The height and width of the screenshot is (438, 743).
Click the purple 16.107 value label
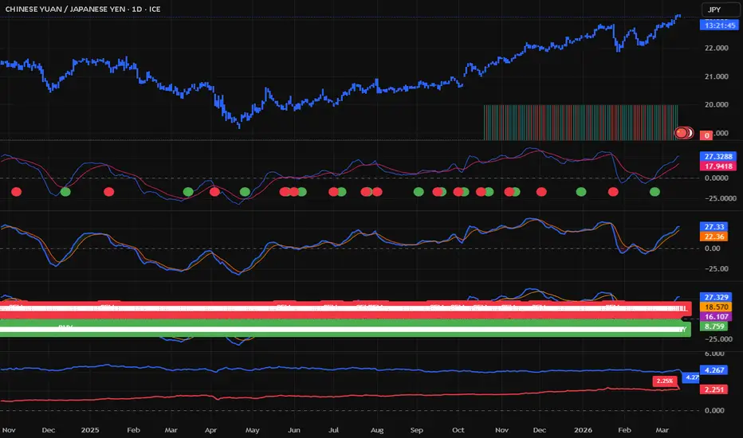[716, 317]
